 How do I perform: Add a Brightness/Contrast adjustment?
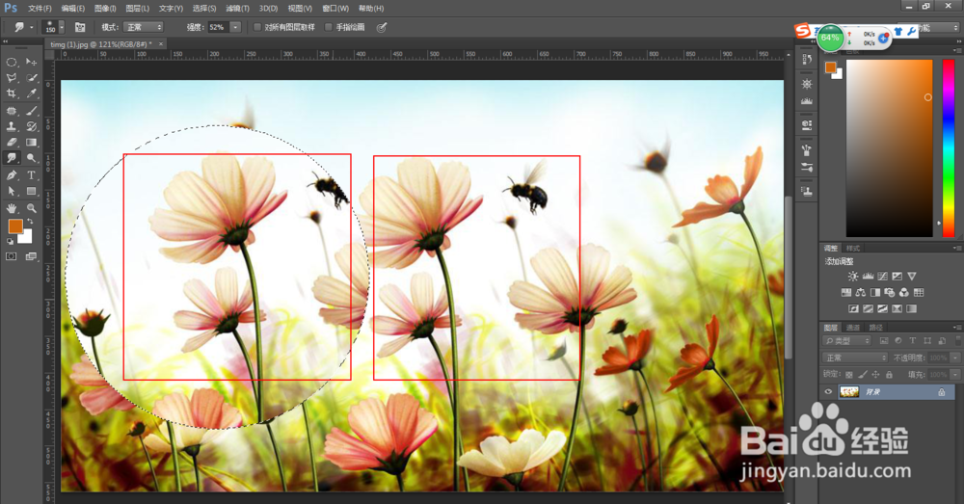853,277
